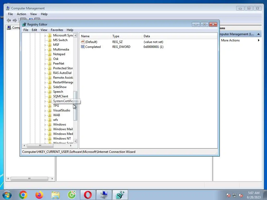Viewport: 267px width, 200px height.
Task: Click the registry tree horizontal scroll right arrow
Action: click(x=71, y=146)
